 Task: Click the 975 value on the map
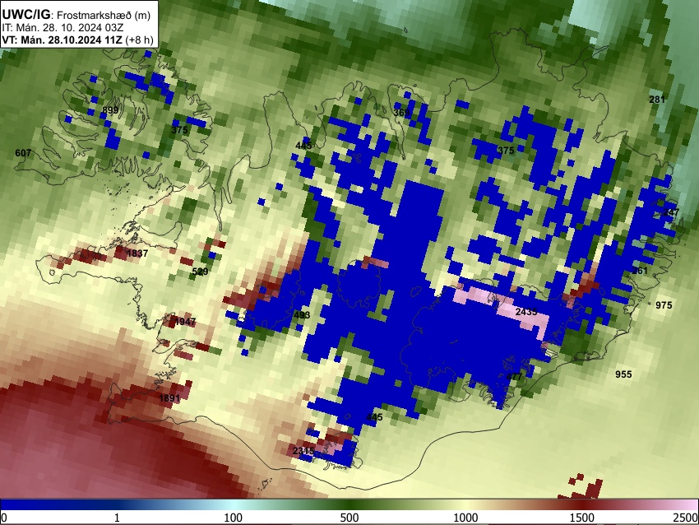coord(664,305)
